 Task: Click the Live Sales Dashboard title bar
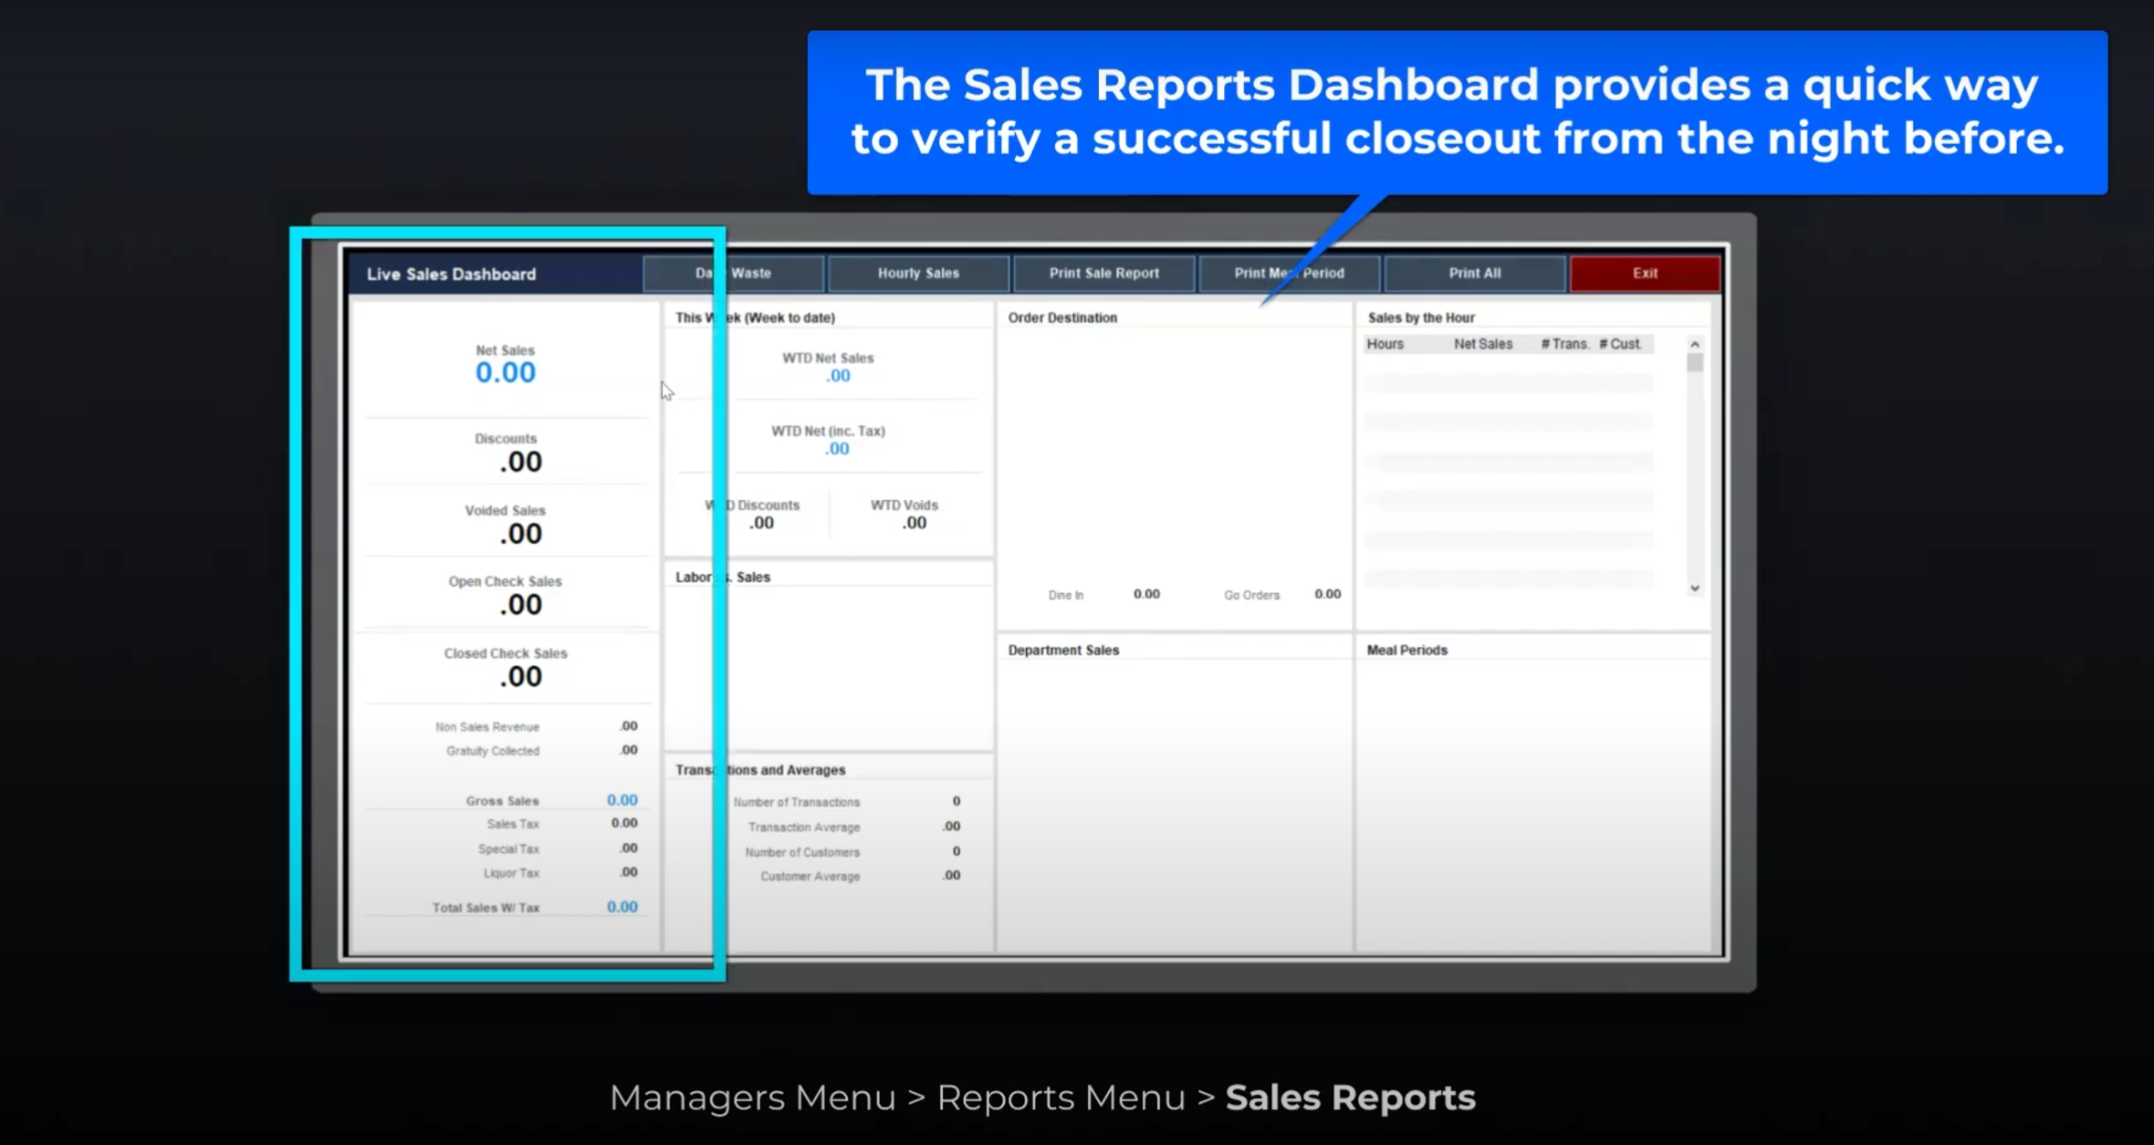(451, 273)
